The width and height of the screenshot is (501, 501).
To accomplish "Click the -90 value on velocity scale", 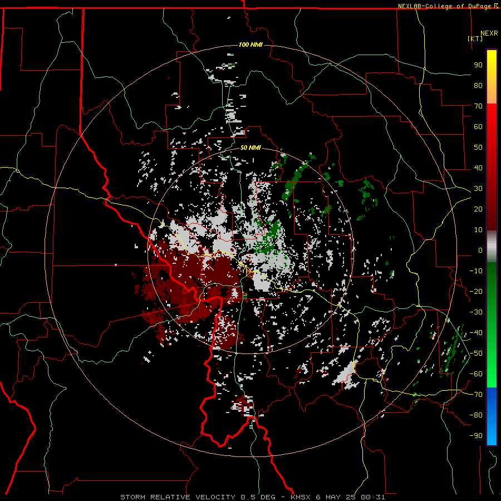I will (x=476, y=436).
